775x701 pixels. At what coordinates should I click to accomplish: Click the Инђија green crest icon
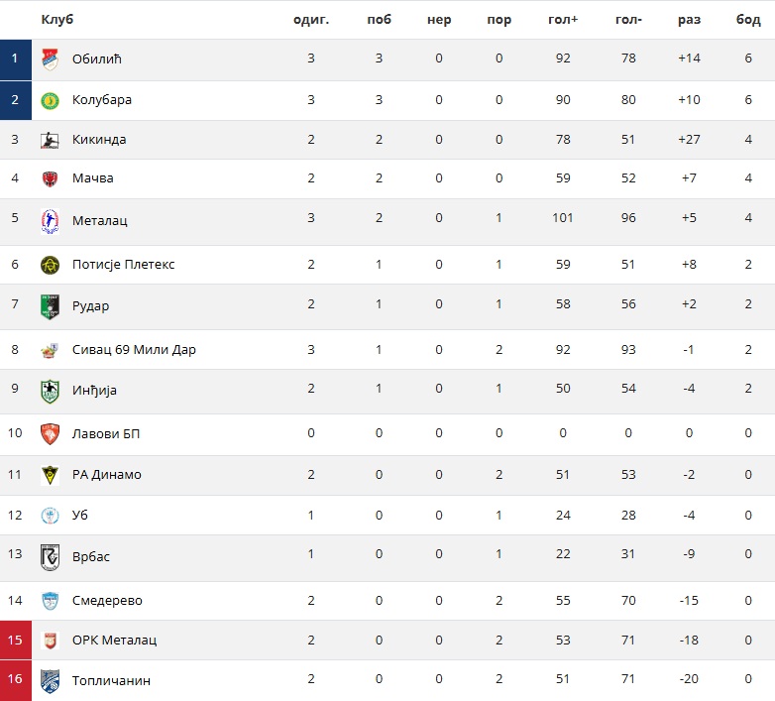50,391
